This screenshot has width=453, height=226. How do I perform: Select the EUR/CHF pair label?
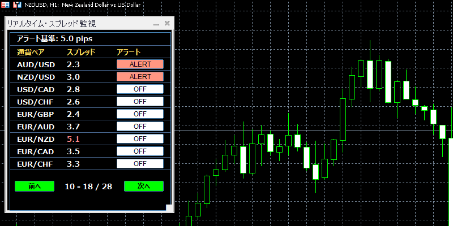tap(35, 164)
